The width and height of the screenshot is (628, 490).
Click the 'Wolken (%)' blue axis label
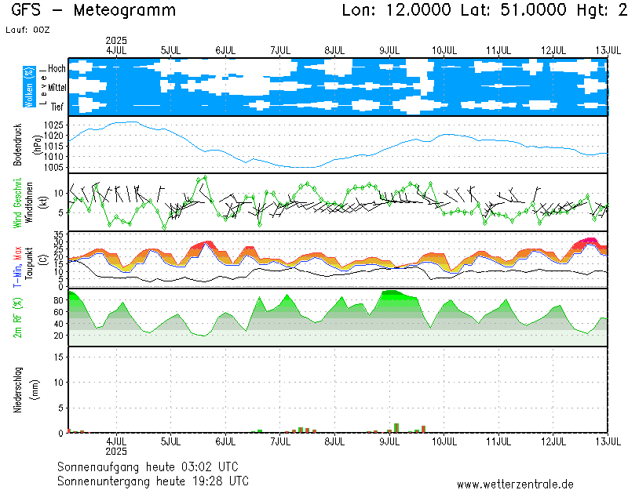[x=29, y=87]
